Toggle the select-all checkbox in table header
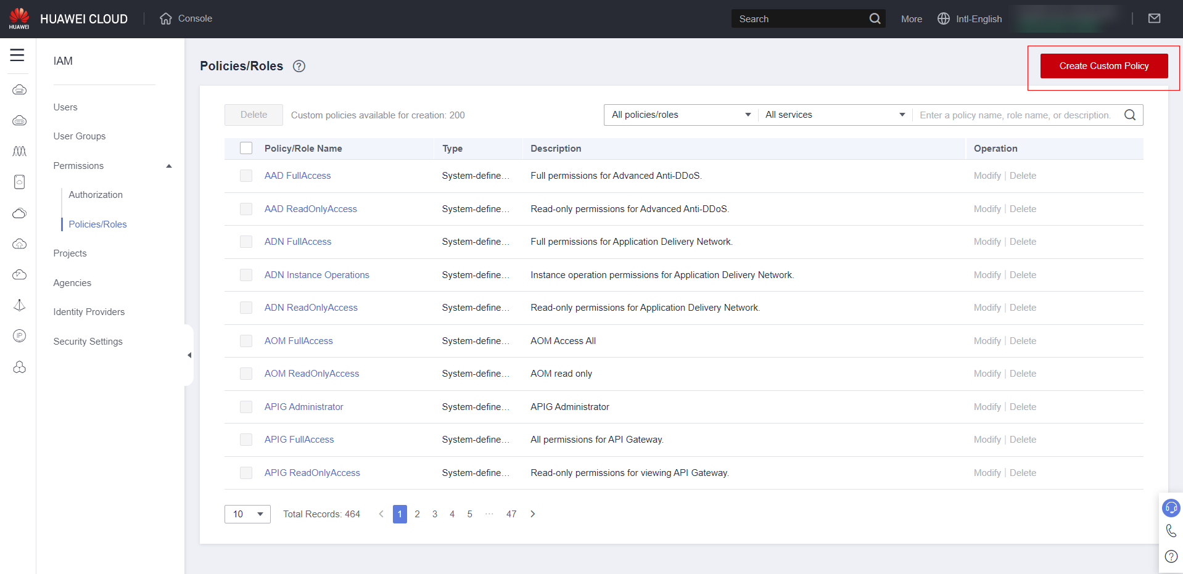 point(246,148)
